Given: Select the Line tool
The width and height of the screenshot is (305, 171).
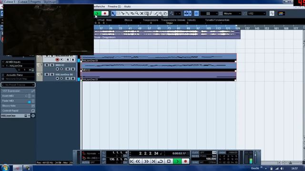Looking at the screenshot, I should [x=156, y=13].
